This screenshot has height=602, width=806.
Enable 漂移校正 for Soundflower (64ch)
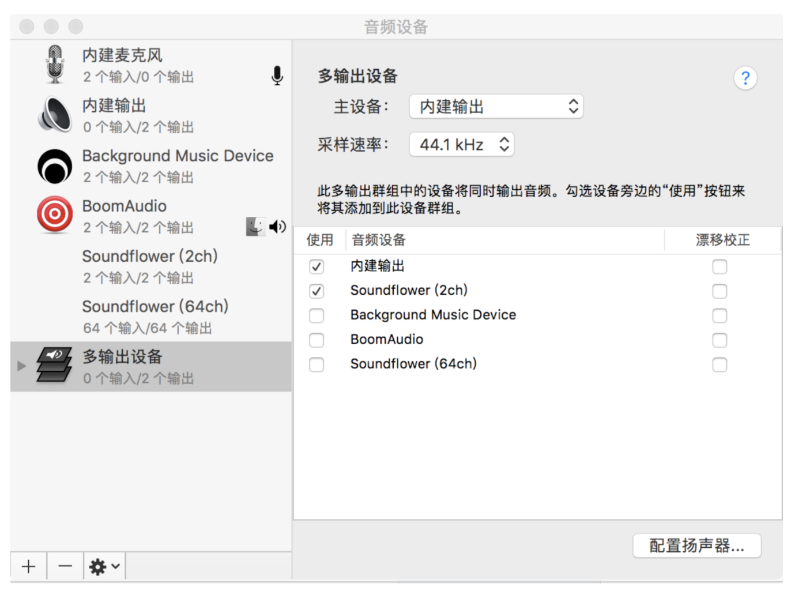(x=720, y=364)
